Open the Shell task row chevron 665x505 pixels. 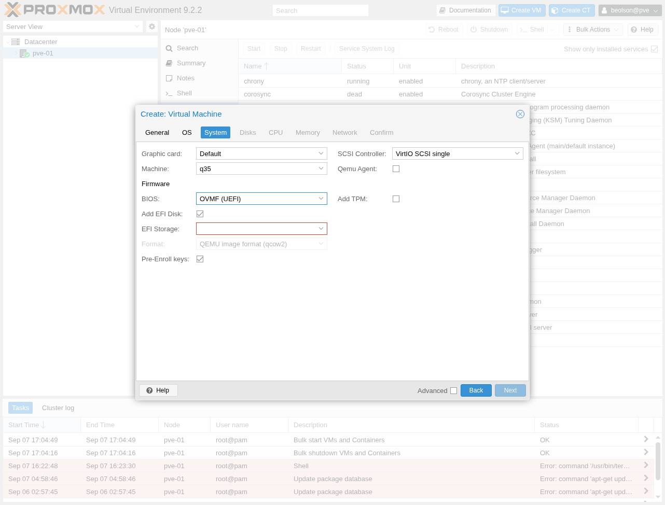(646, 465)
